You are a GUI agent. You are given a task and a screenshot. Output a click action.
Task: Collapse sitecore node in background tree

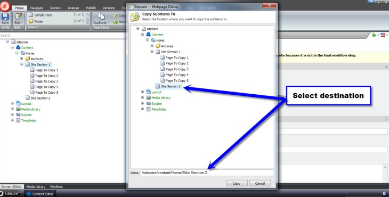[x=7, y=42]
